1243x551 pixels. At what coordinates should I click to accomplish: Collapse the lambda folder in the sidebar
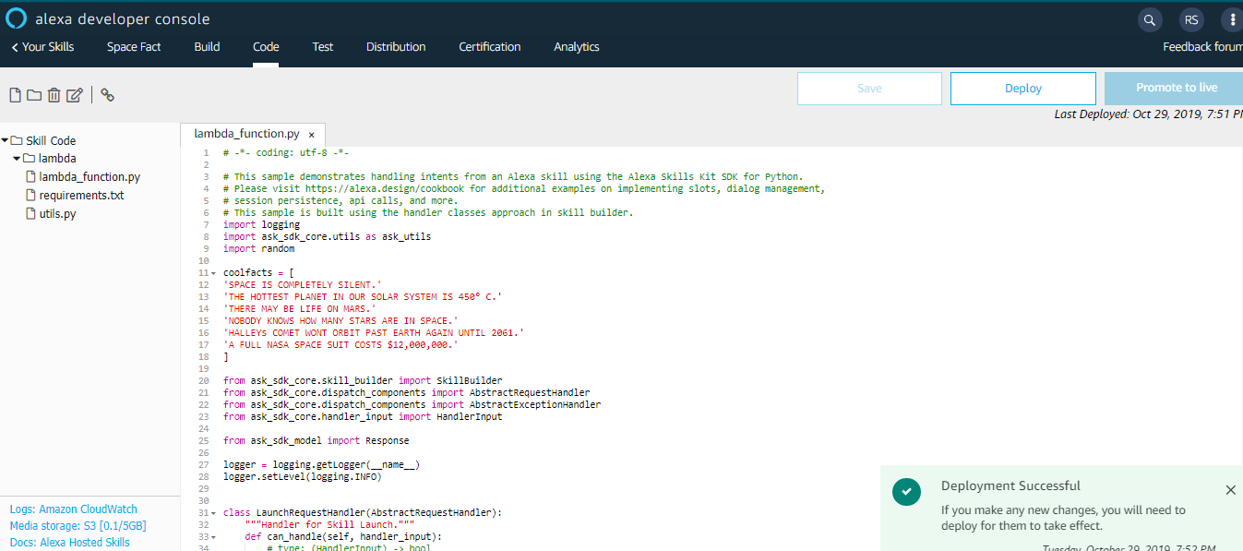pyautogui.click(x=16, y=158)
